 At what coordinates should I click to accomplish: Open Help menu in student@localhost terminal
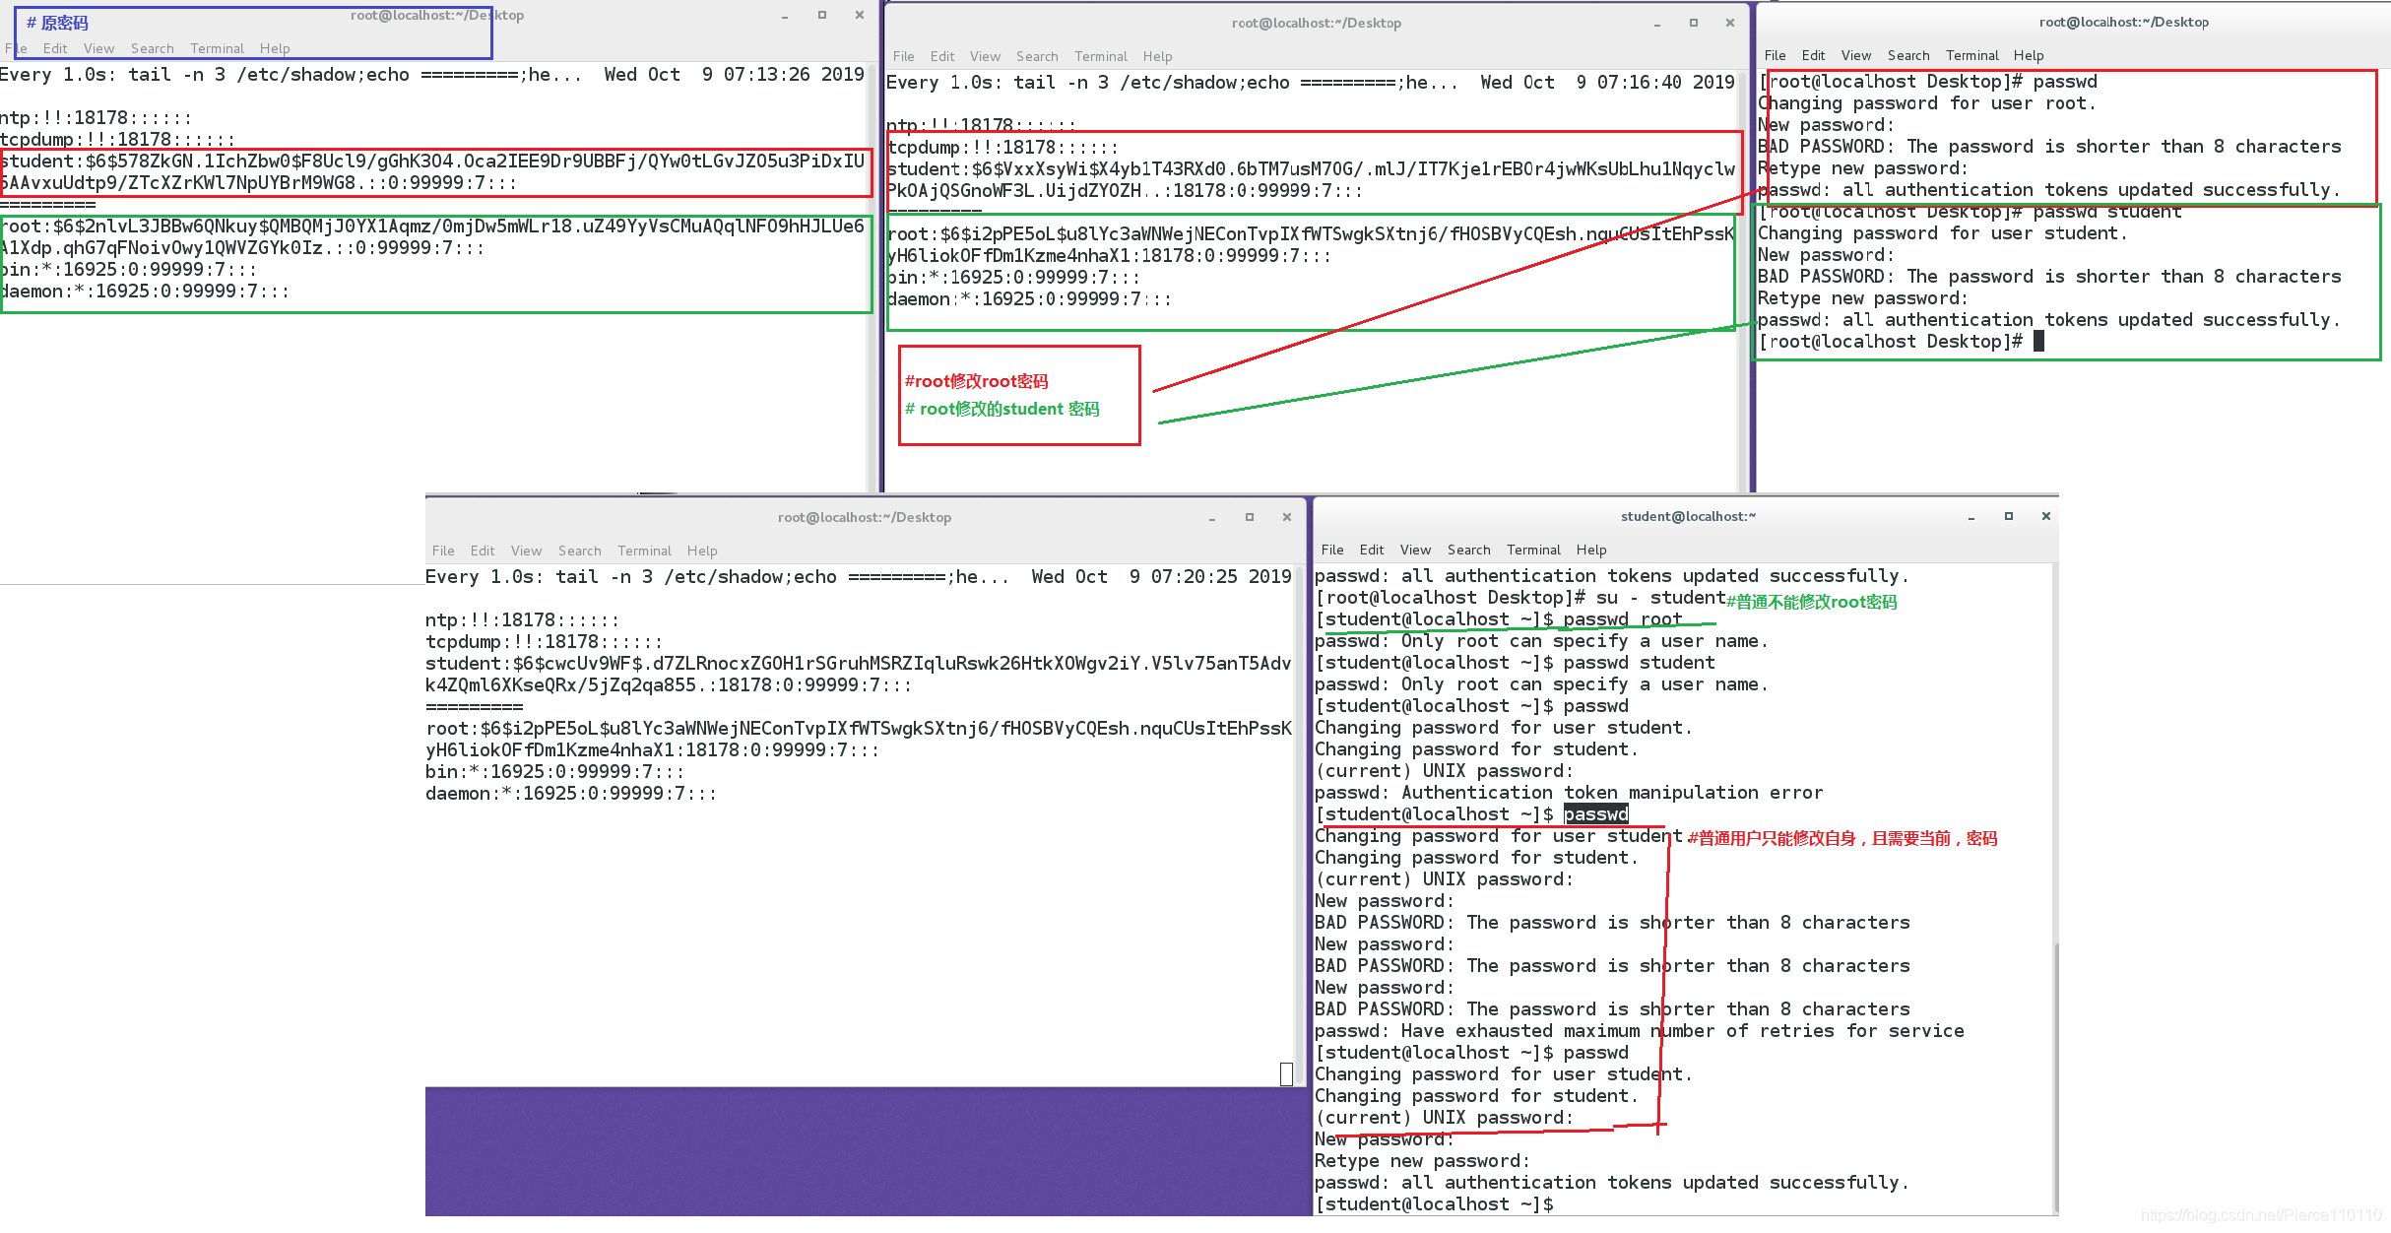(x=1591, y=550)
